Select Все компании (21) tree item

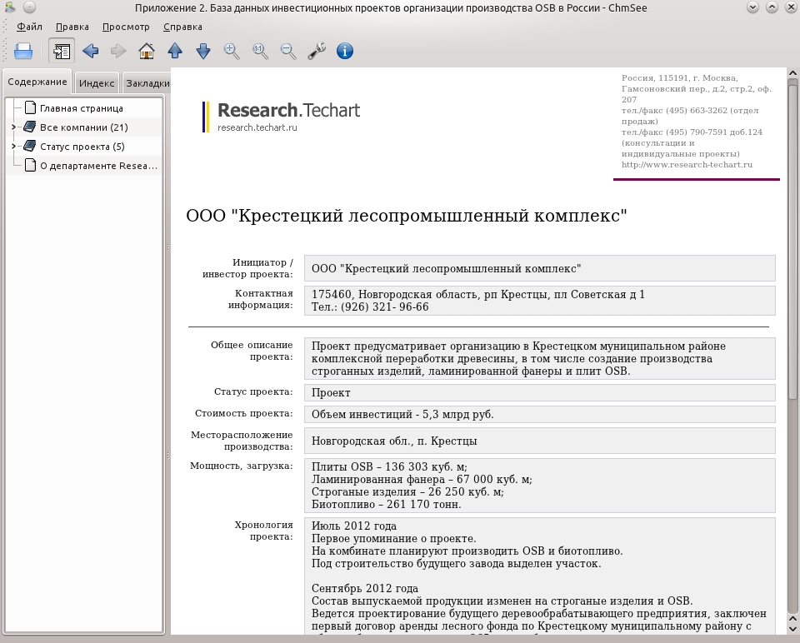tap(84, 127)
